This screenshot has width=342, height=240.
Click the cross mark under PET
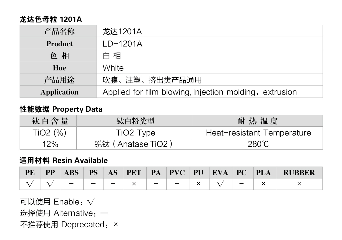tap(134, 184)
